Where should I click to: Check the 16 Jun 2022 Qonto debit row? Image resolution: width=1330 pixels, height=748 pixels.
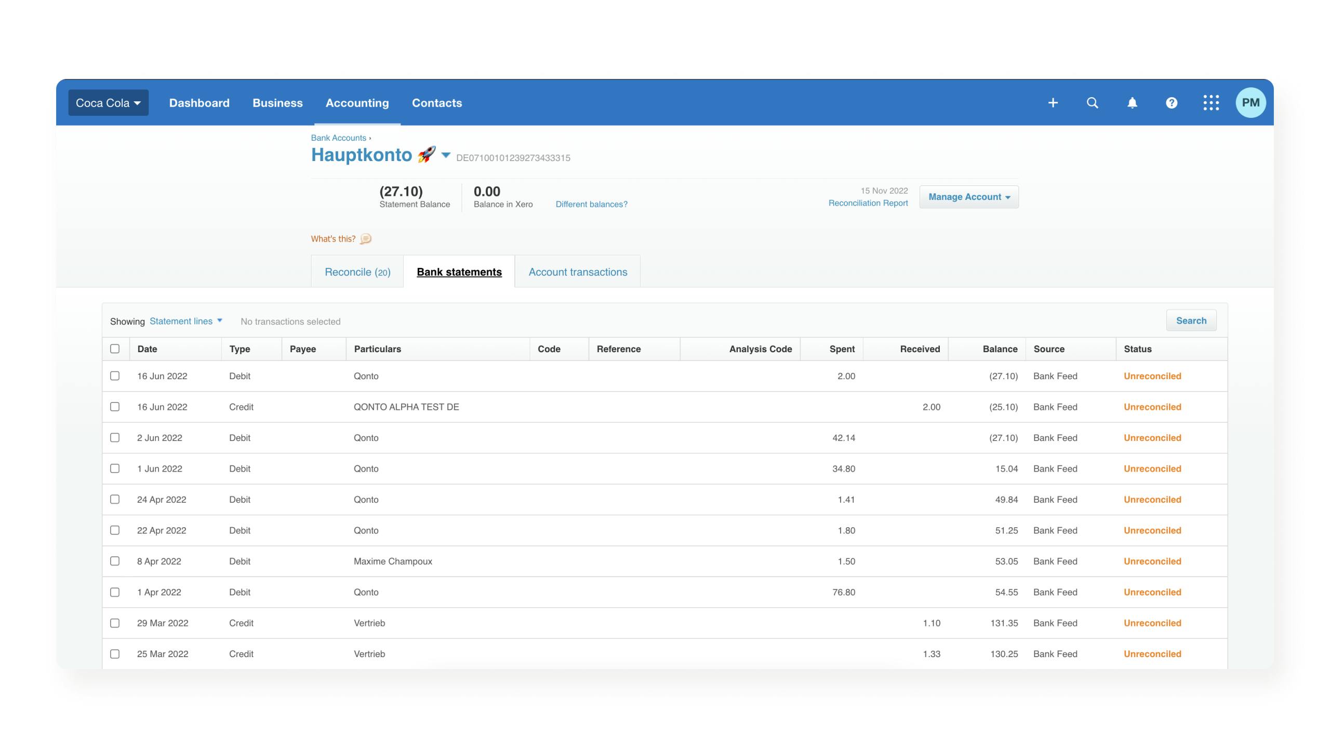115,376
